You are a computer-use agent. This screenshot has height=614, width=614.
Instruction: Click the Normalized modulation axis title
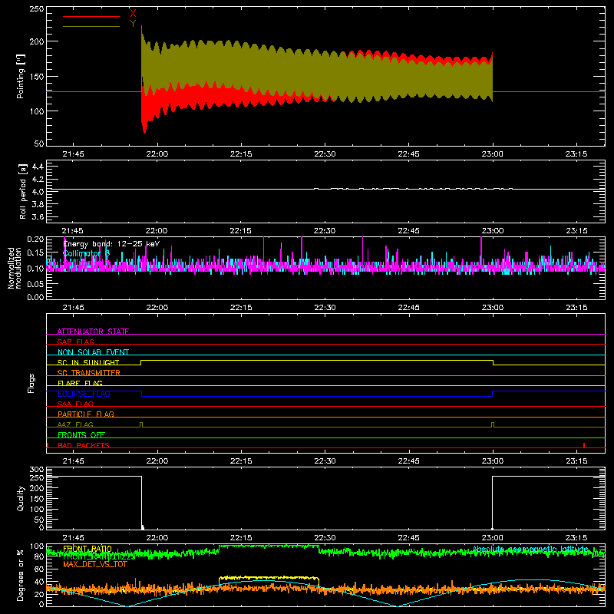point(14,268)
